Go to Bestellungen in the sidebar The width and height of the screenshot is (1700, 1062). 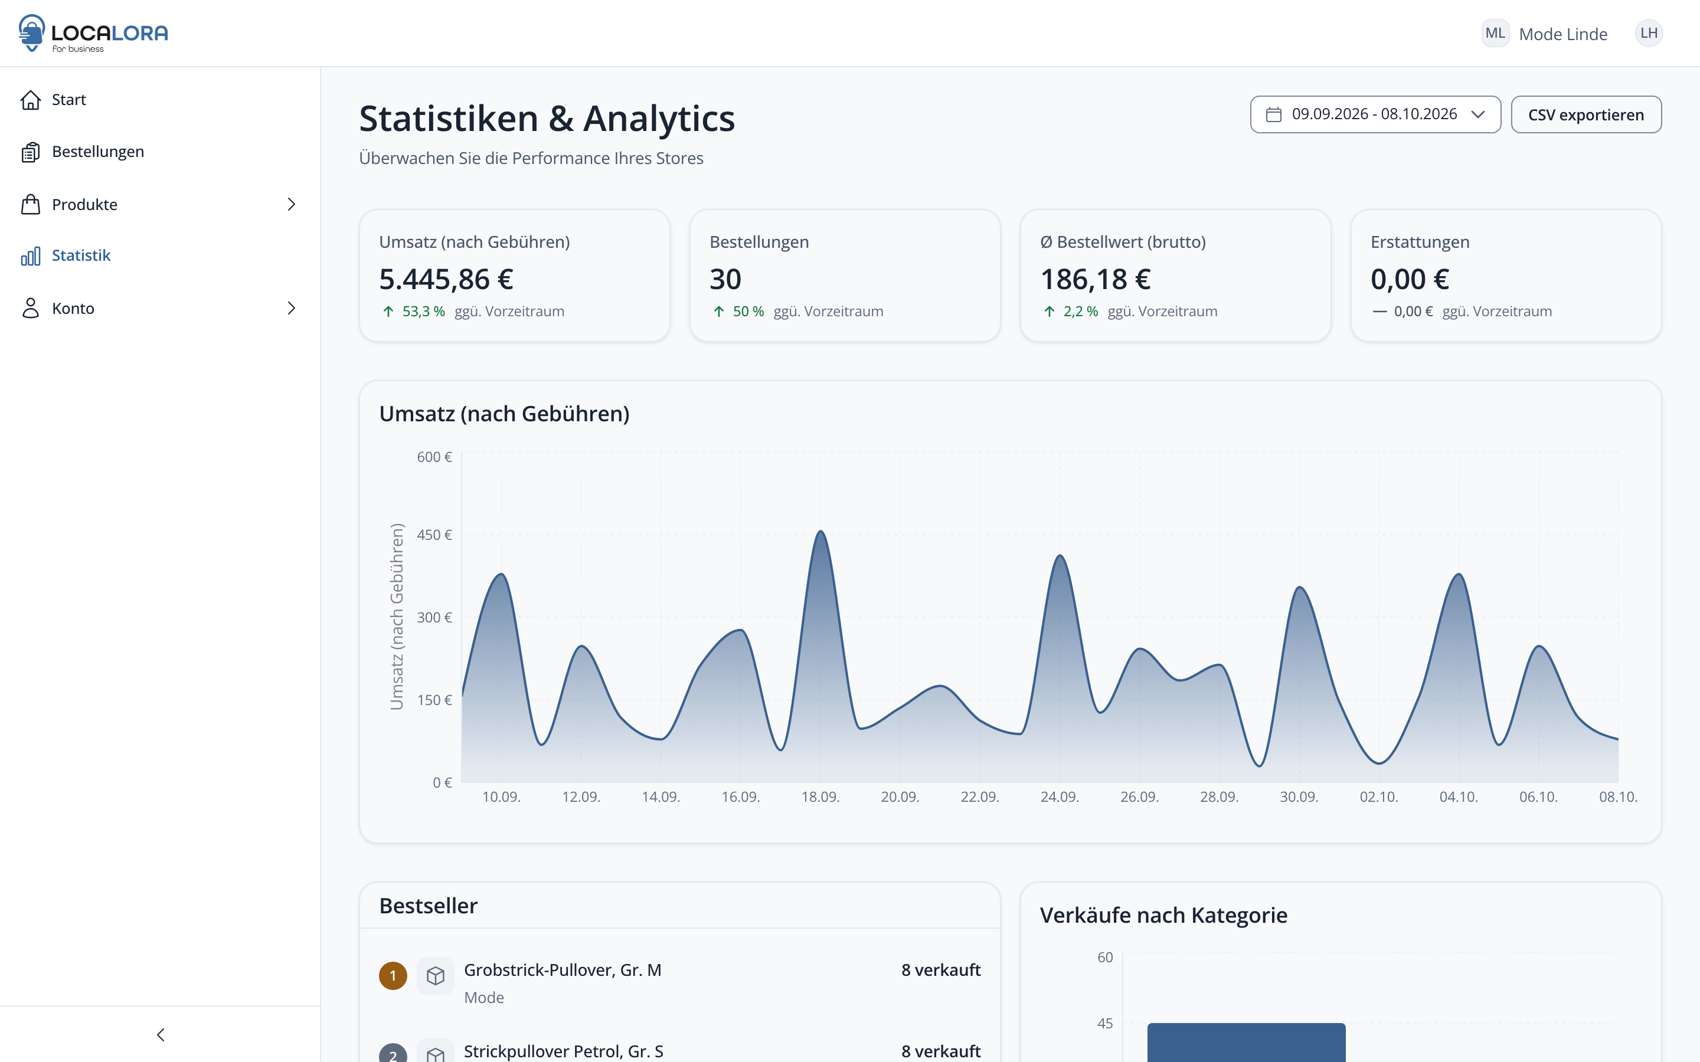160,152
